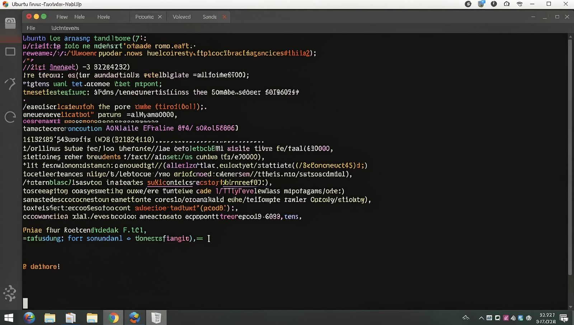This screenshot has height=325, width=574.
Task: Switch to the Pcouric tab
Action: pyautogui.click(x=144, y=17)
